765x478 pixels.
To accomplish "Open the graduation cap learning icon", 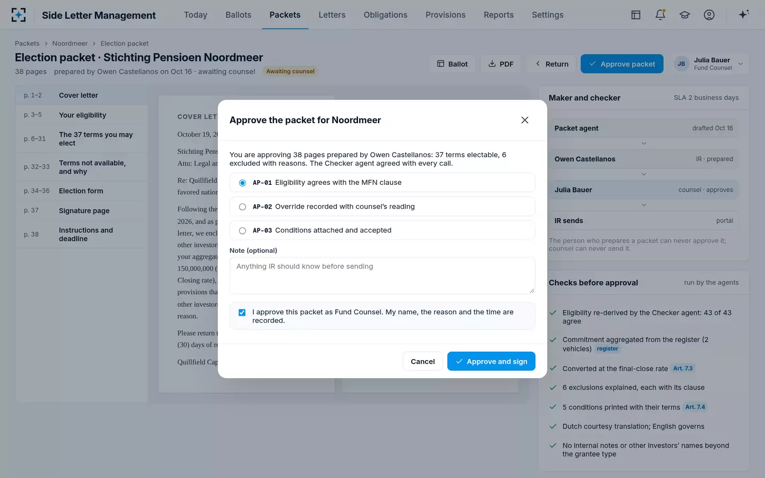I will pos(685,15).
